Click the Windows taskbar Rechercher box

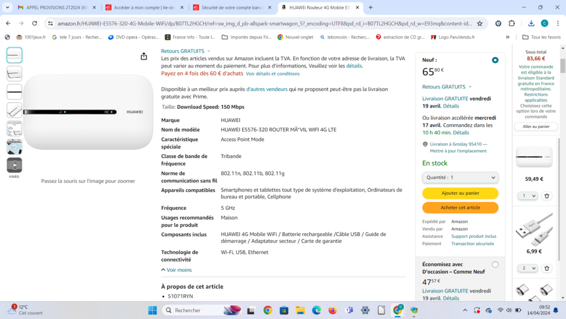coord(202,311)
